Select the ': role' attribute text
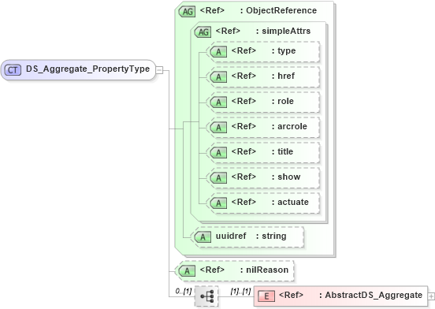435x309 pixels. tap(283, 101)
